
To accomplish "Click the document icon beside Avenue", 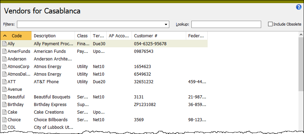I will point(4,89).
